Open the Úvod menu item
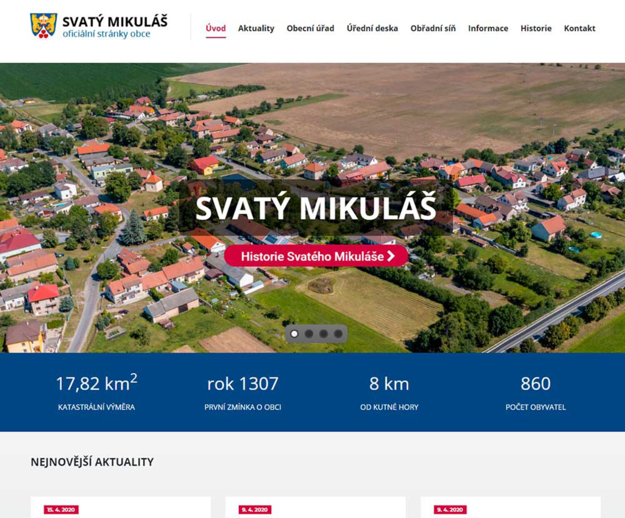Screen dimensions: 625x518 click(216, 28)
